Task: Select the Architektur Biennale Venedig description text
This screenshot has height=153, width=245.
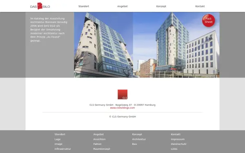Action: 49,30
